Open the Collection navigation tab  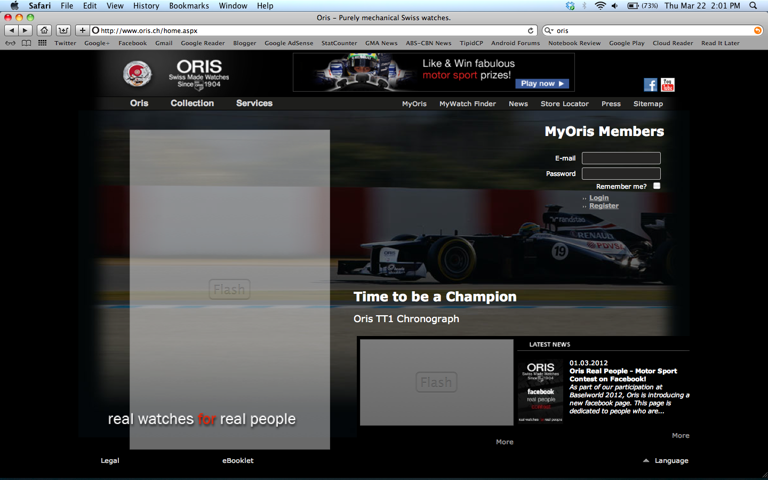[192, 103]
